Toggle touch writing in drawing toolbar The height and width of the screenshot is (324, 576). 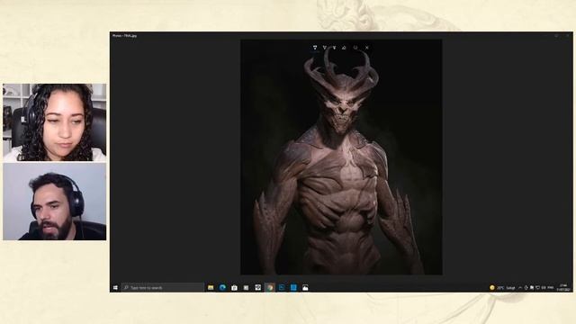(355, 48)
